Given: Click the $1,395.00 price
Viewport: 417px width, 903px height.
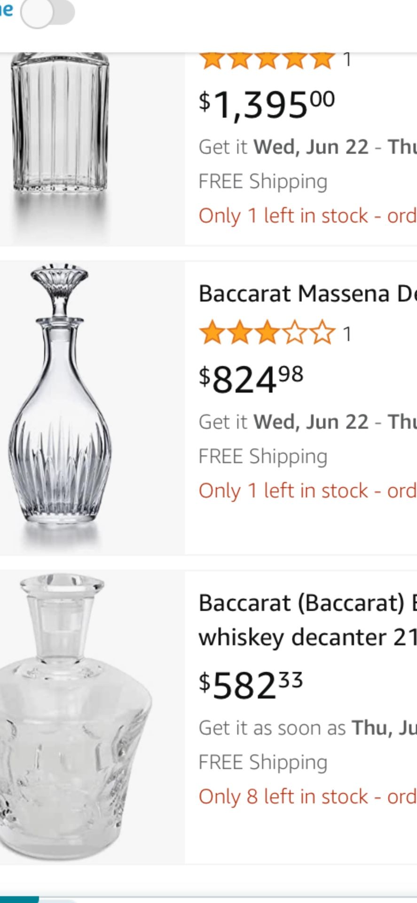Looking at the screenshot, I should 267,105.
